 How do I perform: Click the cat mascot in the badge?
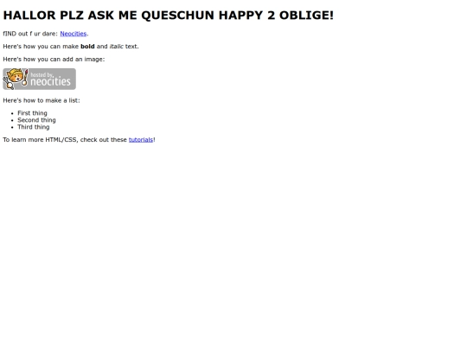(16, 79)
